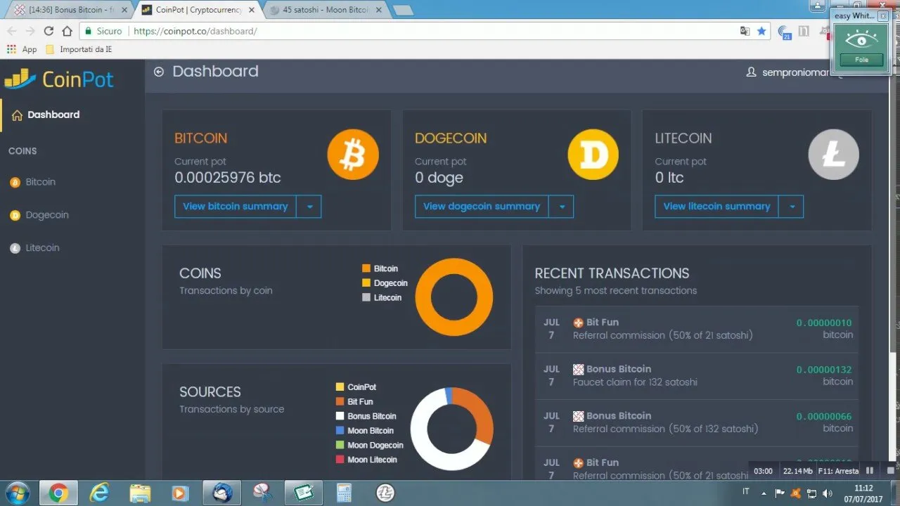The height and width of the screenshot is (506, 900).
Task: Open the Windows Start menu
Action: click(17, 493)
